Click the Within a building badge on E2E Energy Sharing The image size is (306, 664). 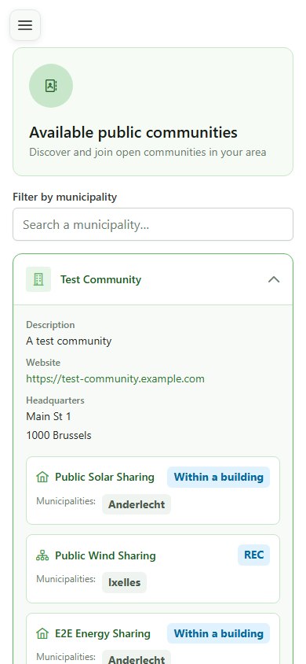[219, 633]
